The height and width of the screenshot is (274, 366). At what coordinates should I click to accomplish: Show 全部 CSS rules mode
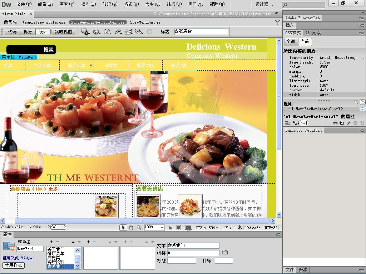point(291,41)
